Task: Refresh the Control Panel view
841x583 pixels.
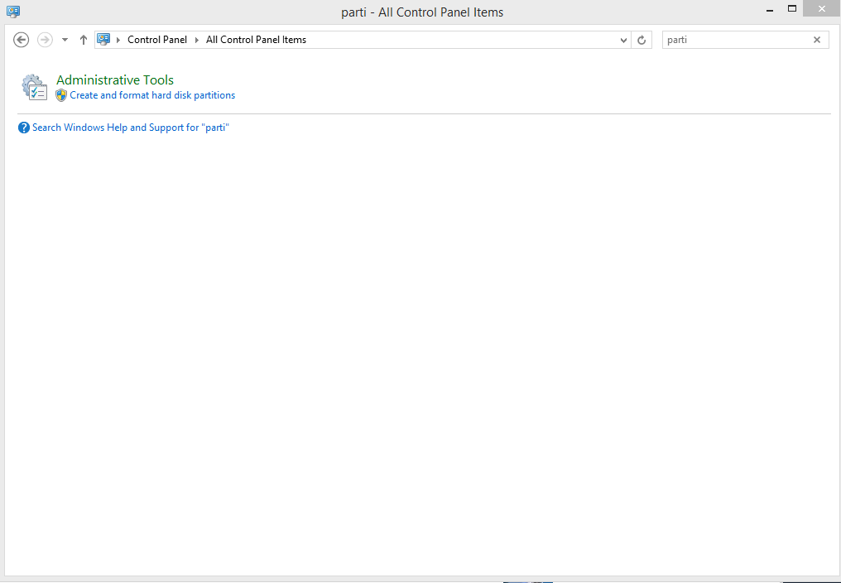Action: click(642, 40)
